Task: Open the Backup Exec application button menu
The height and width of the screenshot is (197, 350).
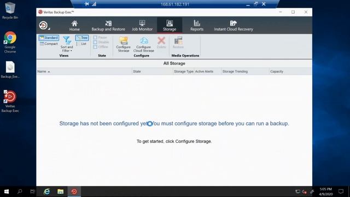Action: tap(44, 25)
